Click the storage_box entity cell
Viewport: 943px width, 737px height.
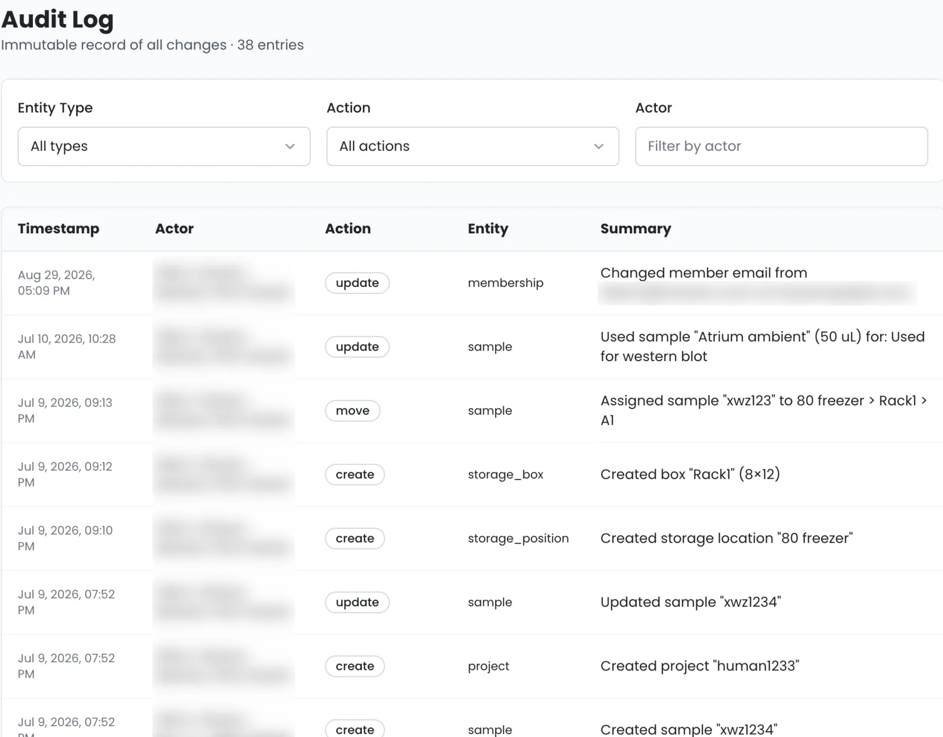[x=506, y=475]
